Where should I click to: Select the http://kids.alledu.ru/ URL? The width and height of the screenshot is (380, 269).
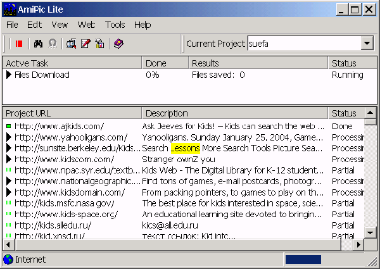point(53,225)
